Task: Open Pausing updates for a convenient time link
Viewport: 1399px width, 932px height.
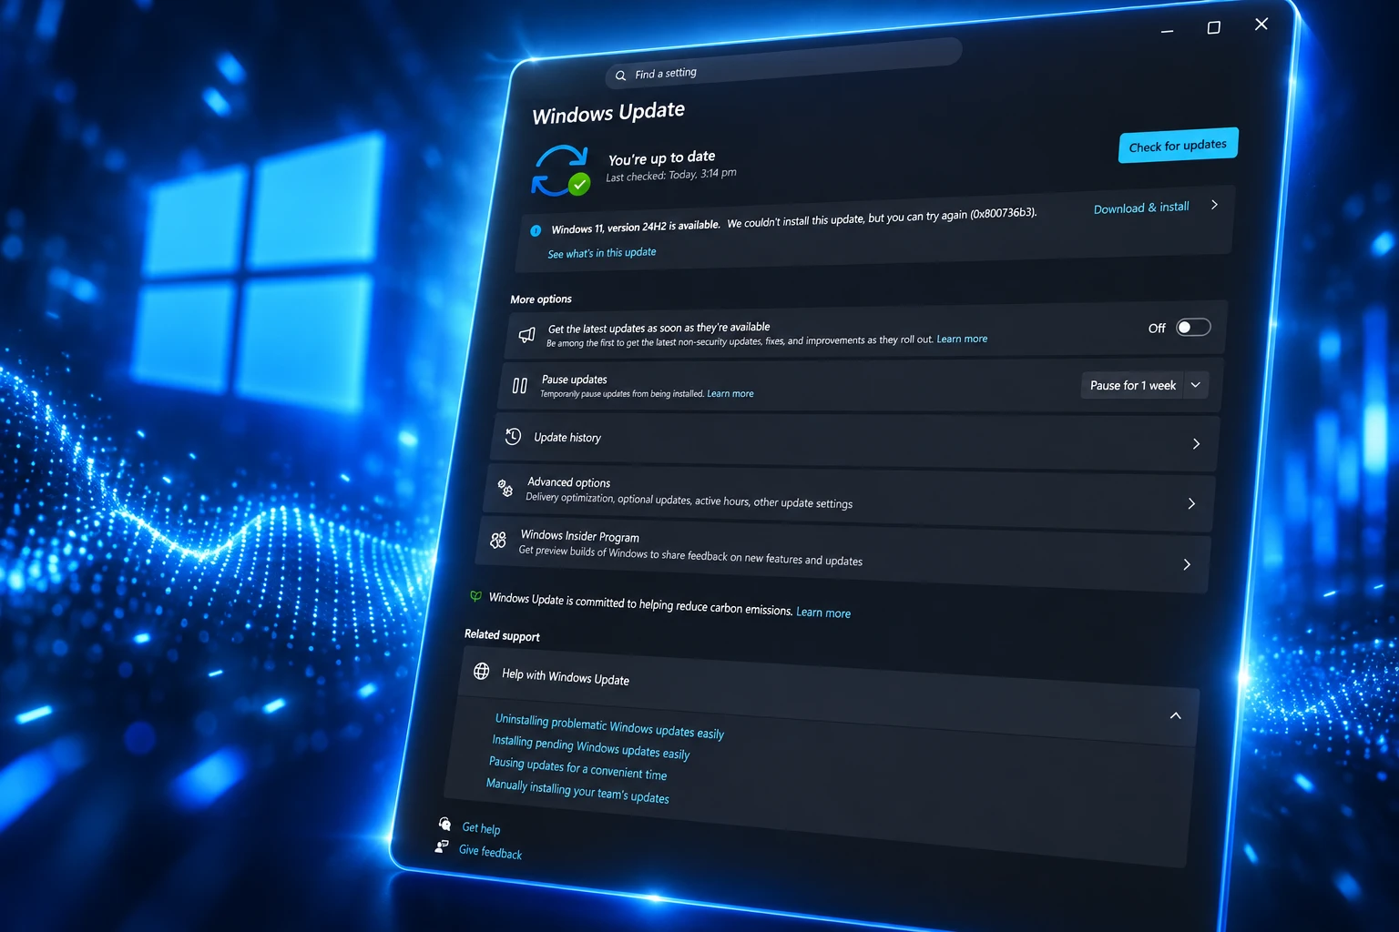Action: click(x=577, y=768)
